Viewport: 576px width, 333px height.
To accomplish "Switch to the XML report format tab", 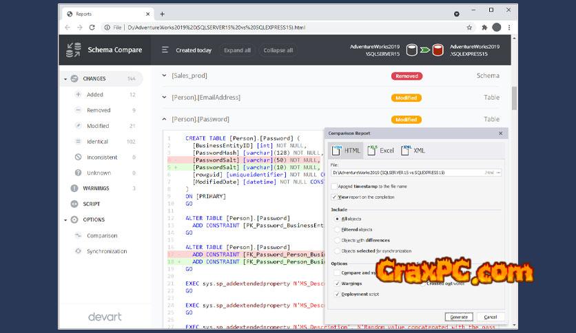I will pos(413,150).
